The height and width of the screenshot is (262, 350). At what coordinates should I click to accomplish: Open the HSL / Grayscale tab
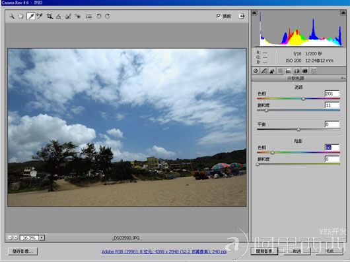pyautogui.click(x=280, y=71)
